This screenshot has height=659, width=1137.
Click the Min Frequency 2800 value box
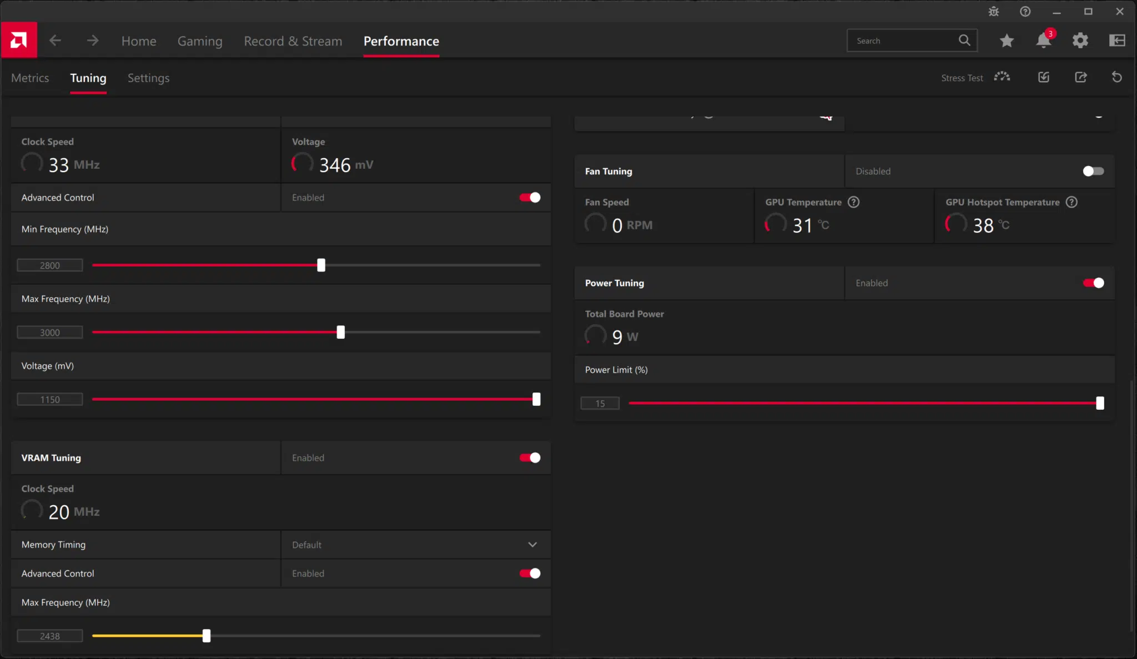(x=50, y=265)
